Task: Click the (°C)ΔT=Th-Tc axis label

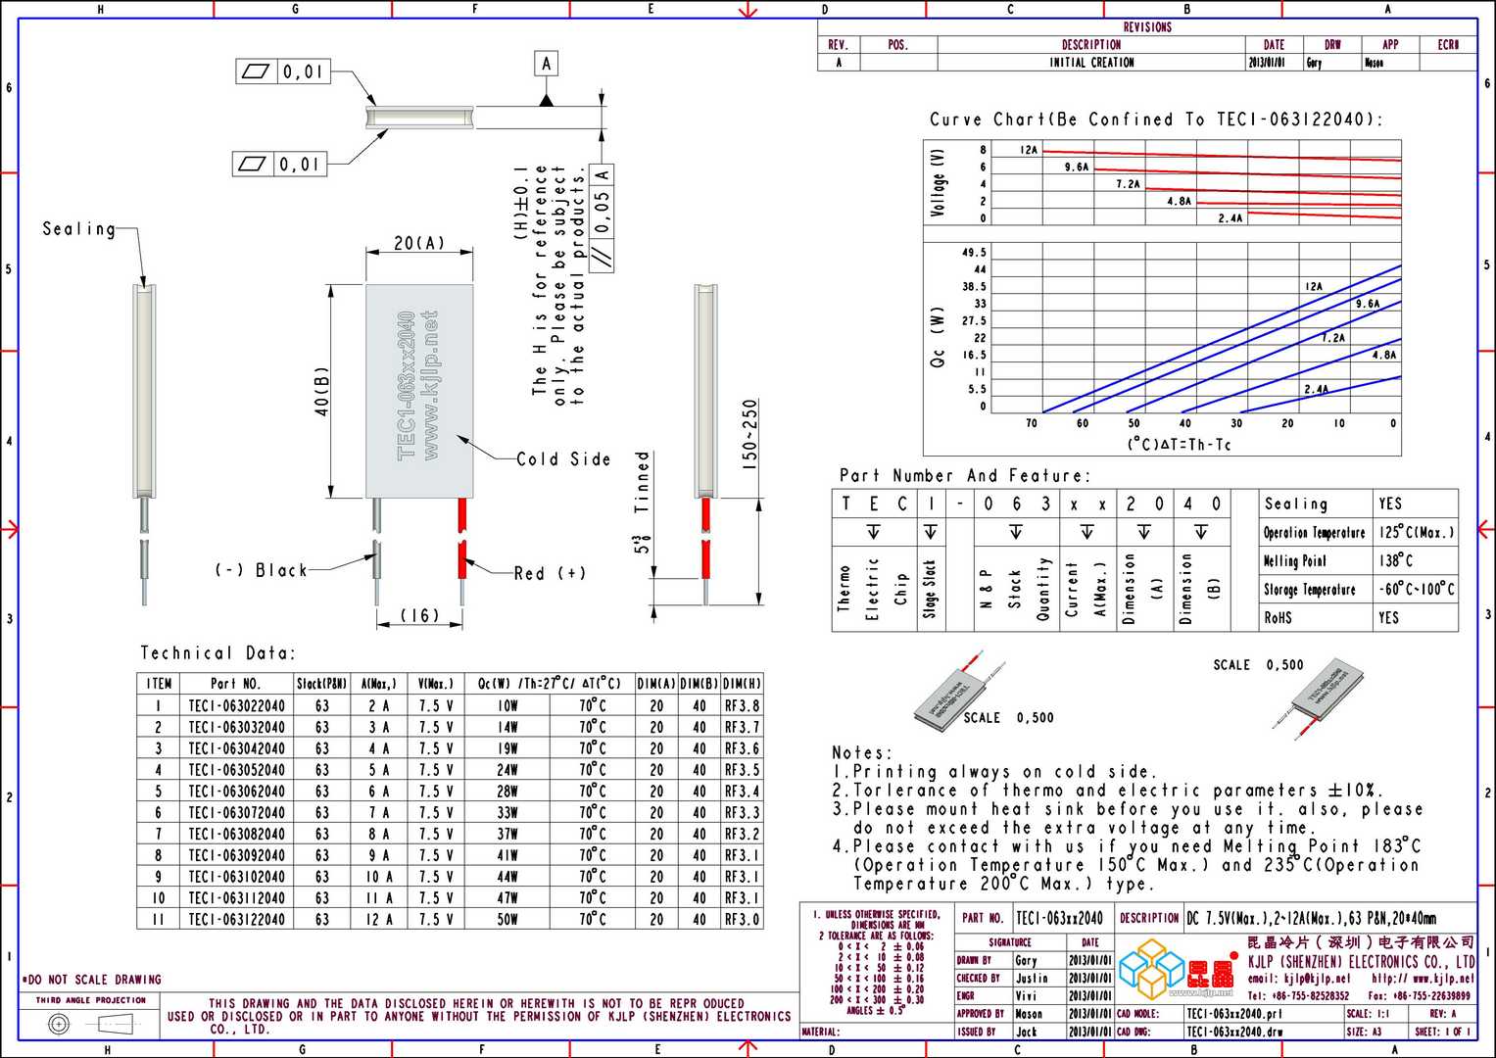Action: click(1179, 445)
